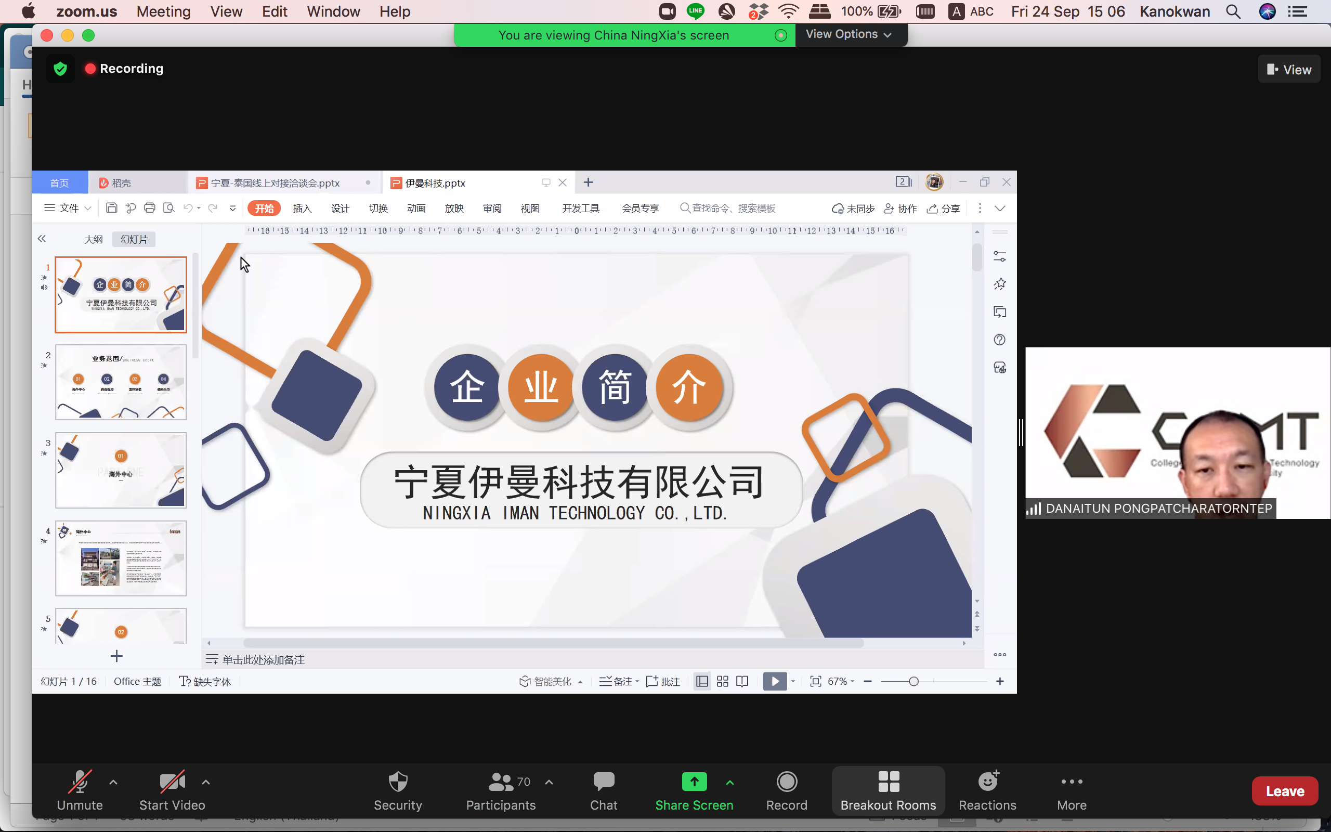Expand the View Options dropdown
The width and height of the screenshot is (1331, 832).
click(848, 35)
